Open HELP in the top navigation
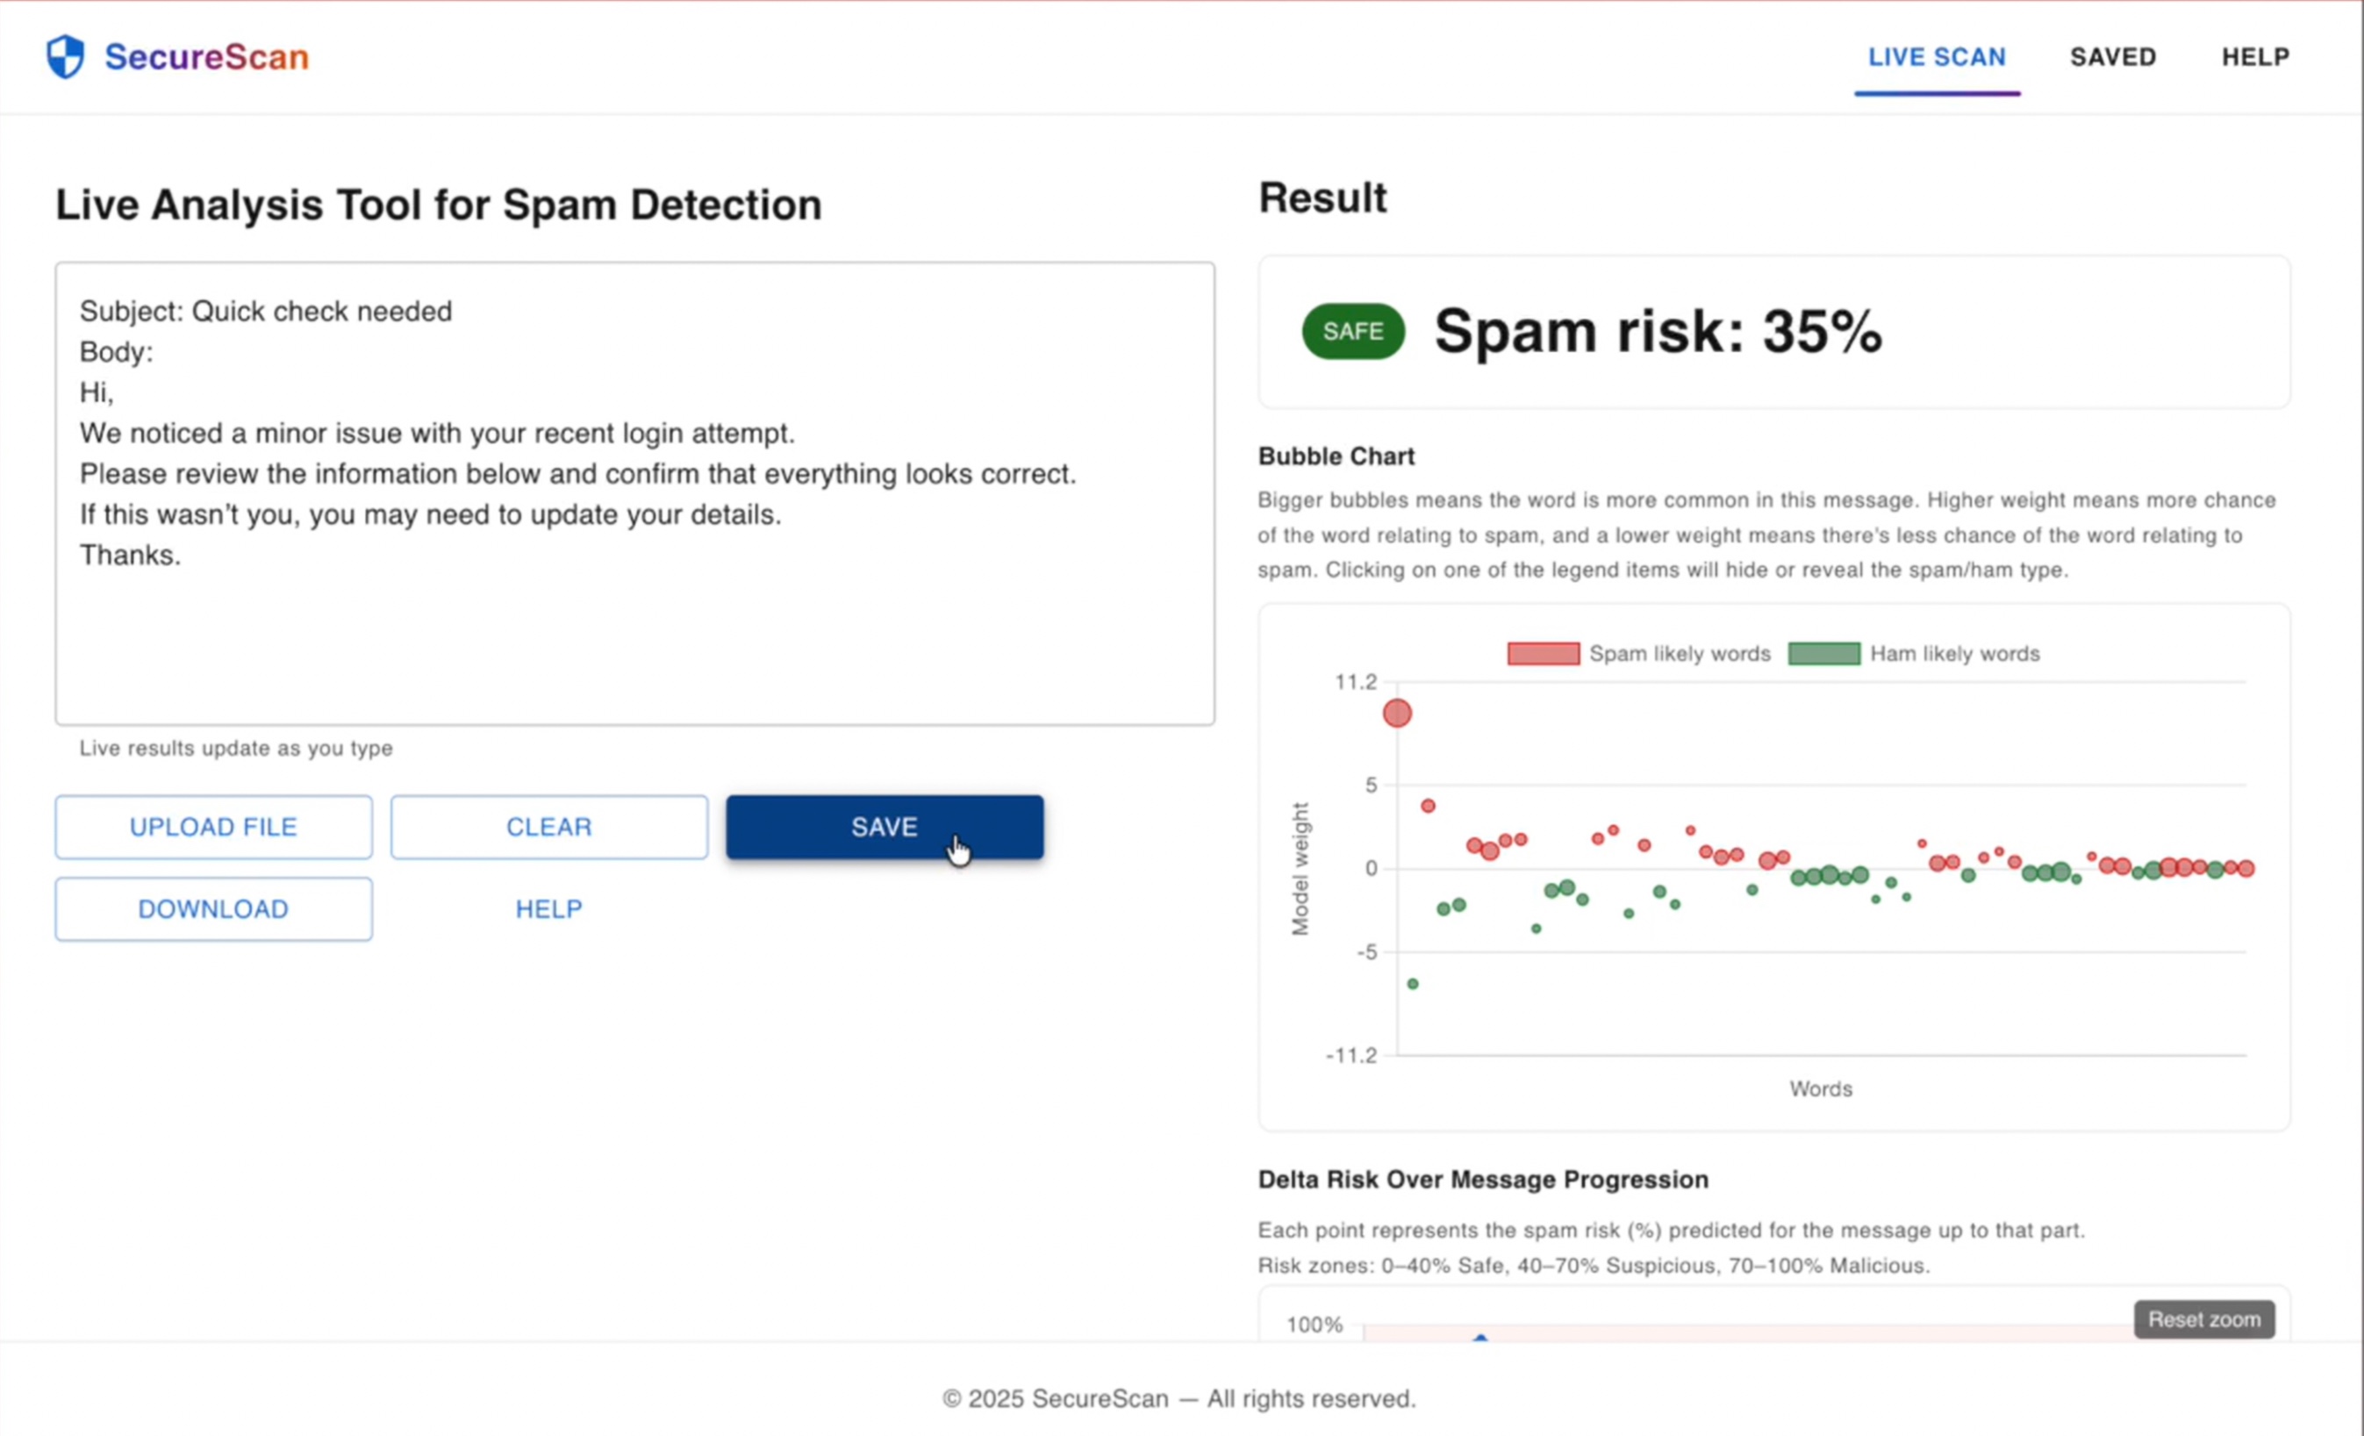 click(x=2254, y=57)
